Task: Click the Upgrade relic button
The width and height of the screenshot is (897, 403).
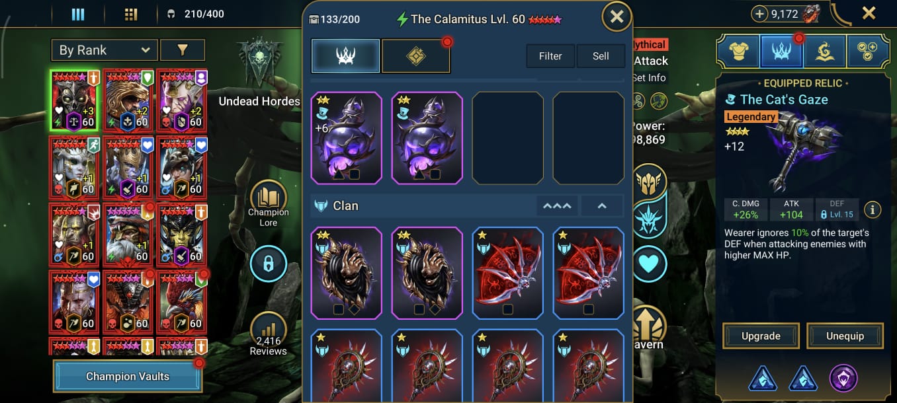Action: (761, 336)
